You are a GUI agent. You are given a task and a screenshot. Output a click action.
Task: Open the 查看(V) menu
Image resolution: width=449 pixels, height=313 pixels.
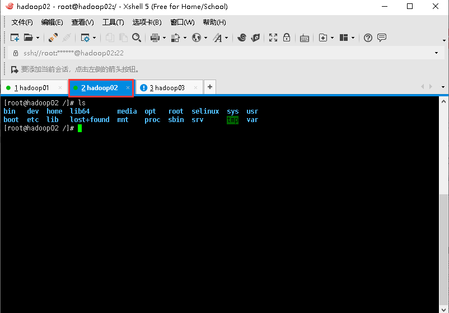click(x=82, y=22)
